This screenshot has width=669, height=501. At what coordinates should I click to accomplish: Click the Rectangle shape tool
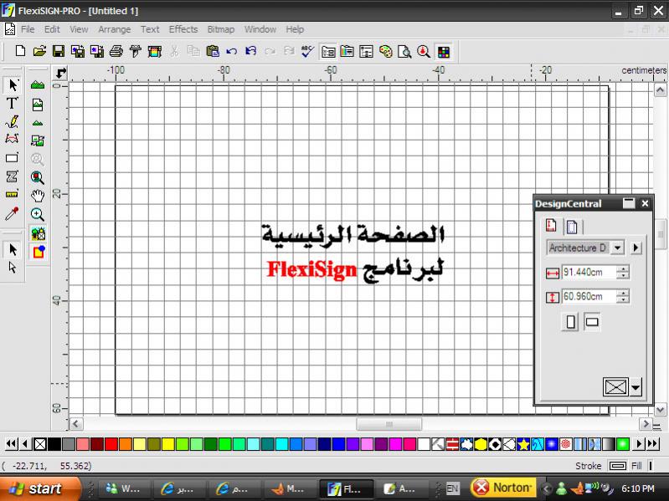(x=12, y=157)
